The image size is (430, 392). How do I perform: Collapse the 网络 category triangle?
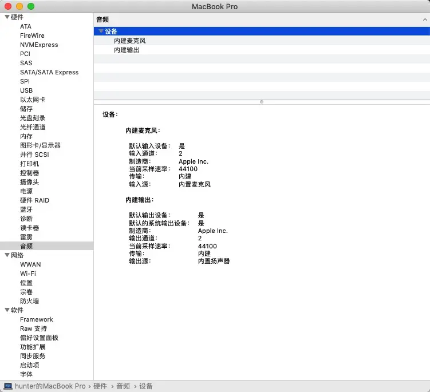[x=7, y=255]
